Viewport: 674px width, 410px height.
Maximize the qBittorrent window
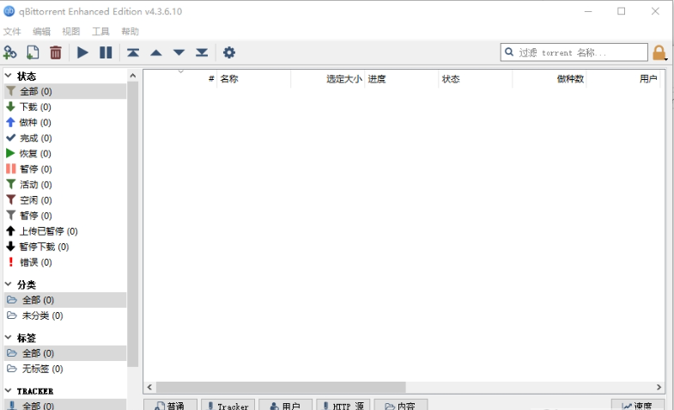click(621, 11)
